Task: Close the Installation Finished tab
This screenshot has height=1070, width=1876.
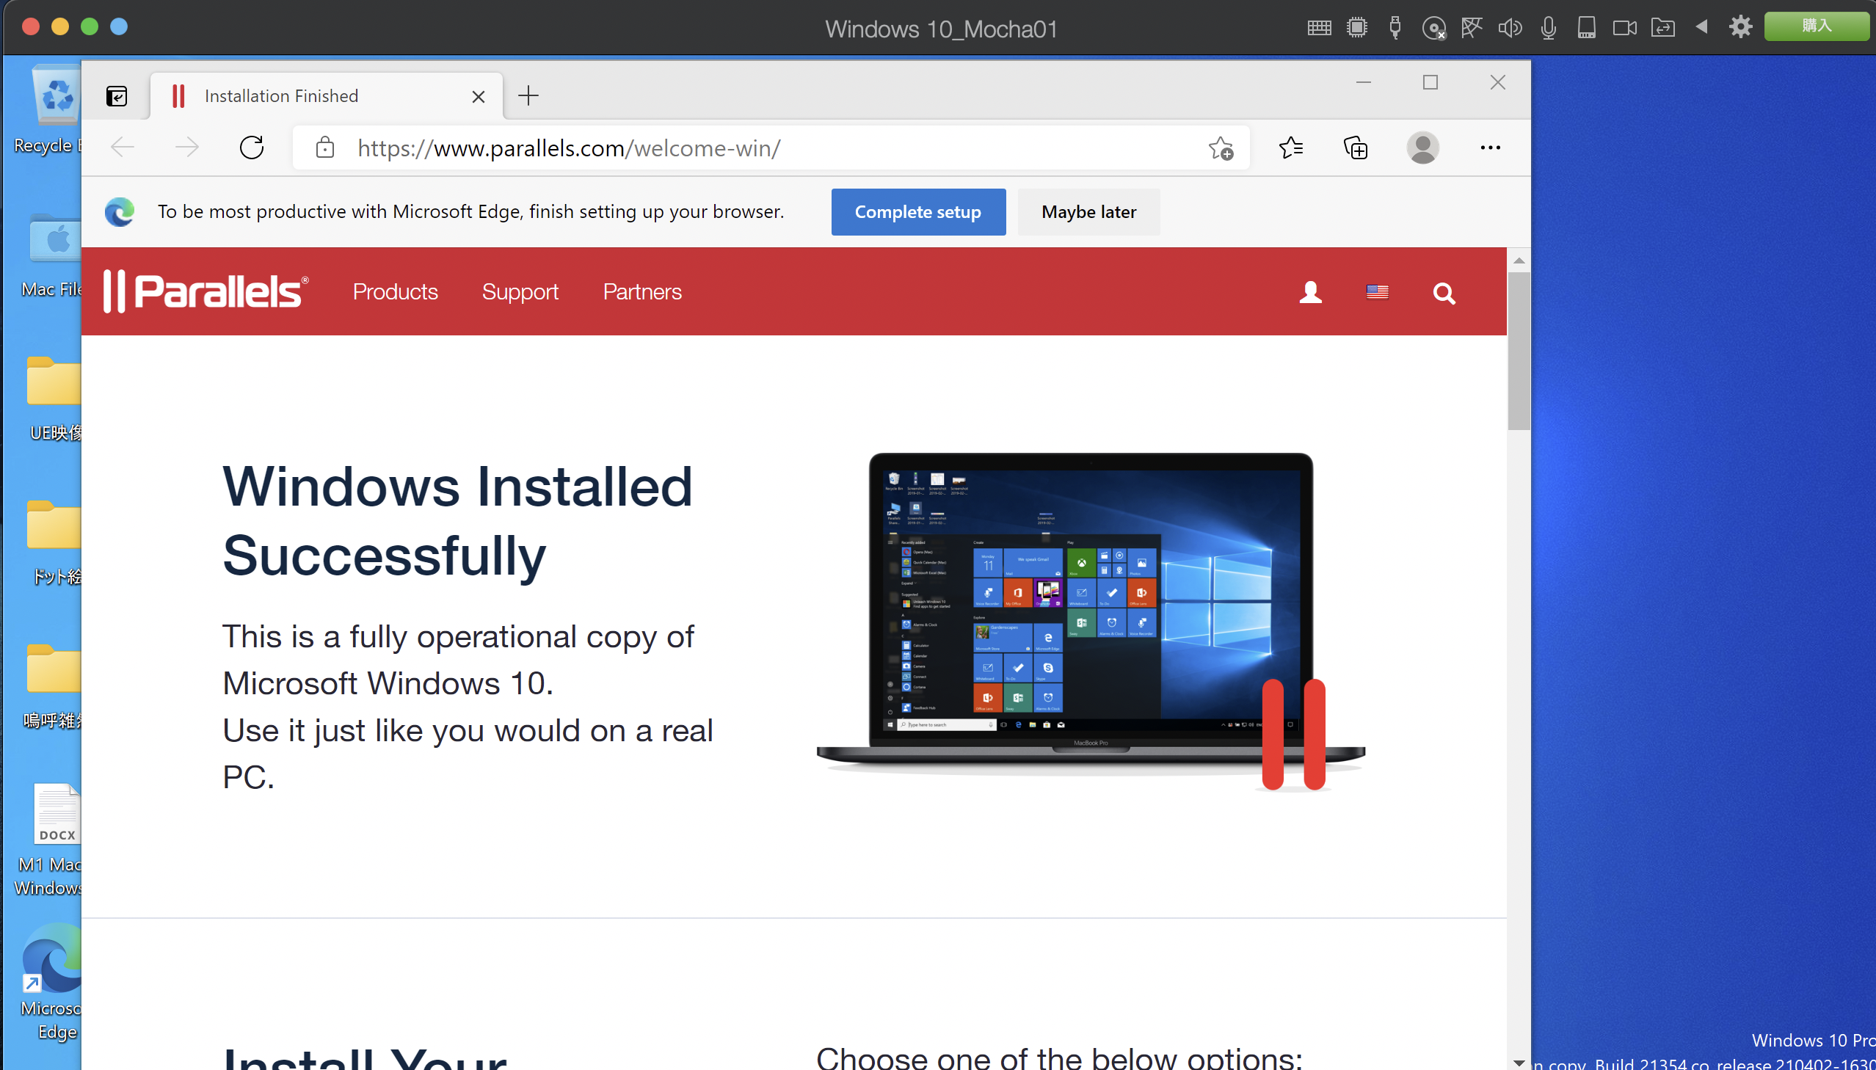Action: [479, 96]
